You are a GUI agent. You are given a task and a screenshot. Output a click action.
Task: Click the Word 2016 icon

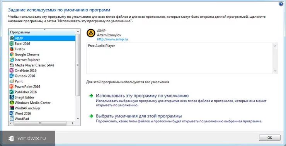[x=12, y=113]
